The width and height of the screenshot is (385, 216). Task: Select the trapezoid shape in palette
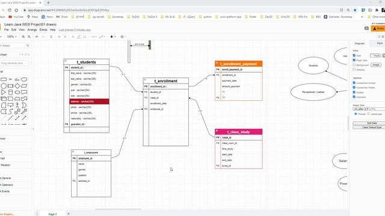pyautogui.click(x=17, y=98)
